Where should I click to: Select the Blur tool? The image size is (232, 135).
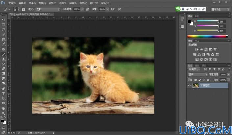coord(3,78)
